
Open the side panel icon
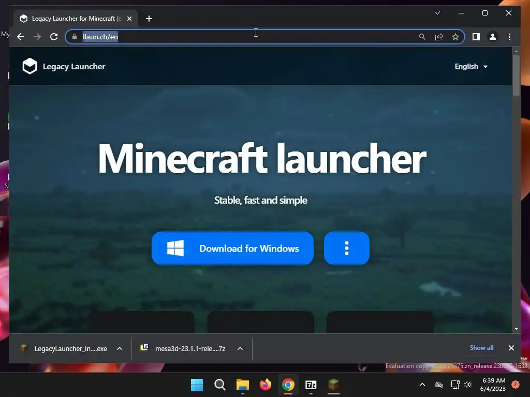tap(476, 37)
